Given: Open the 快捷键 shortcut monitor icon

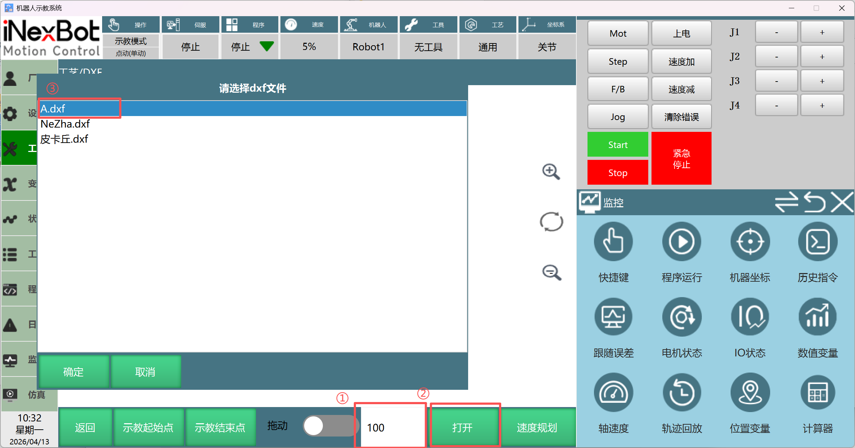Looking at the screenshot, I should 613,242.
